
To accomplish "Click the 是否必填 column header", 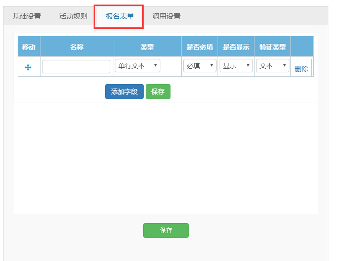I will pyautogui.click(x=199, y=47).
